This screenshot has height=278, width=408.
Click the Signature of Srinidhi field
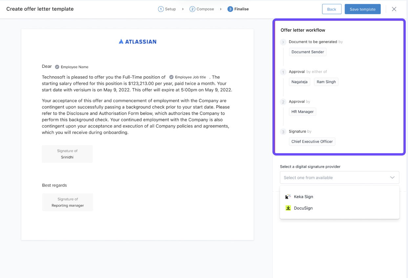[67, 154]
